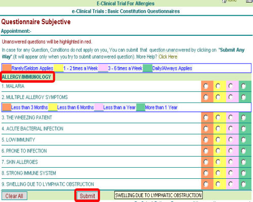Click the Skin Allergies question text
The width and height of the screenshot is (253, 202).
coord(20,162)
